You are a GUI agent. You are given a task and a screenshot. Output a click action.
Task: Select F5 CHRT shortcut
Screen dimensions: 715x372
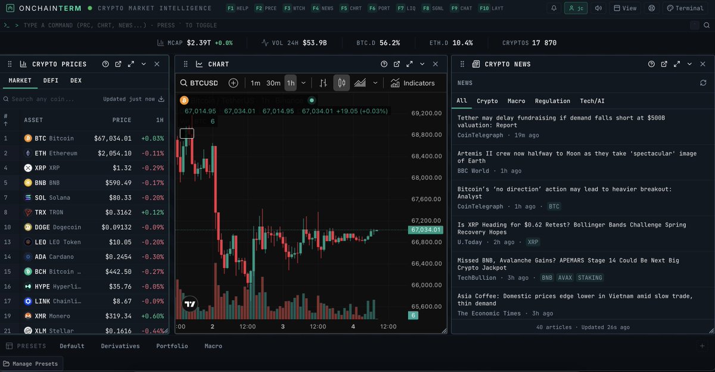point(351,8)
